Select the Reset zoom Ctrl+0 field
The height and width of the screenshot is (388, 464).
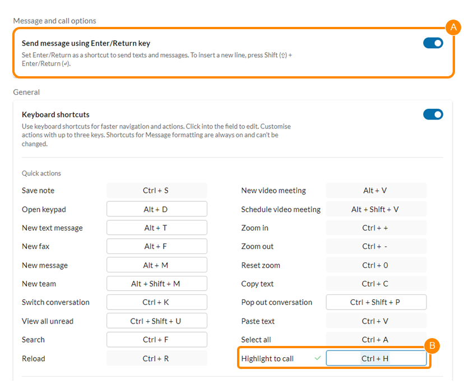tap(376, 265)
